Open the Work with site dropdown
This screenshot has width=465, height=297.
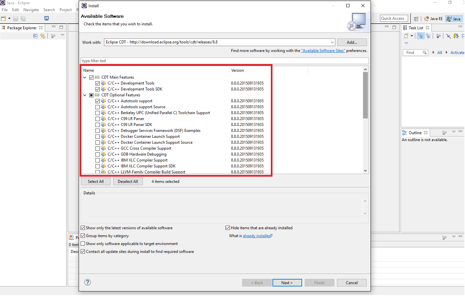click(332, 42)
